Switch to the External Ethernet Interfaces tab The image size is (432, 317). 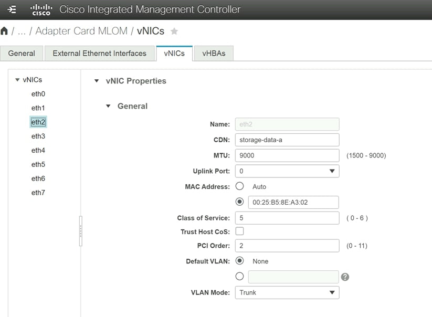pos(99,54)
